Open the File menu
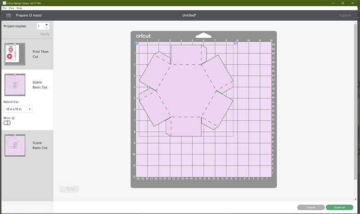 4,8
